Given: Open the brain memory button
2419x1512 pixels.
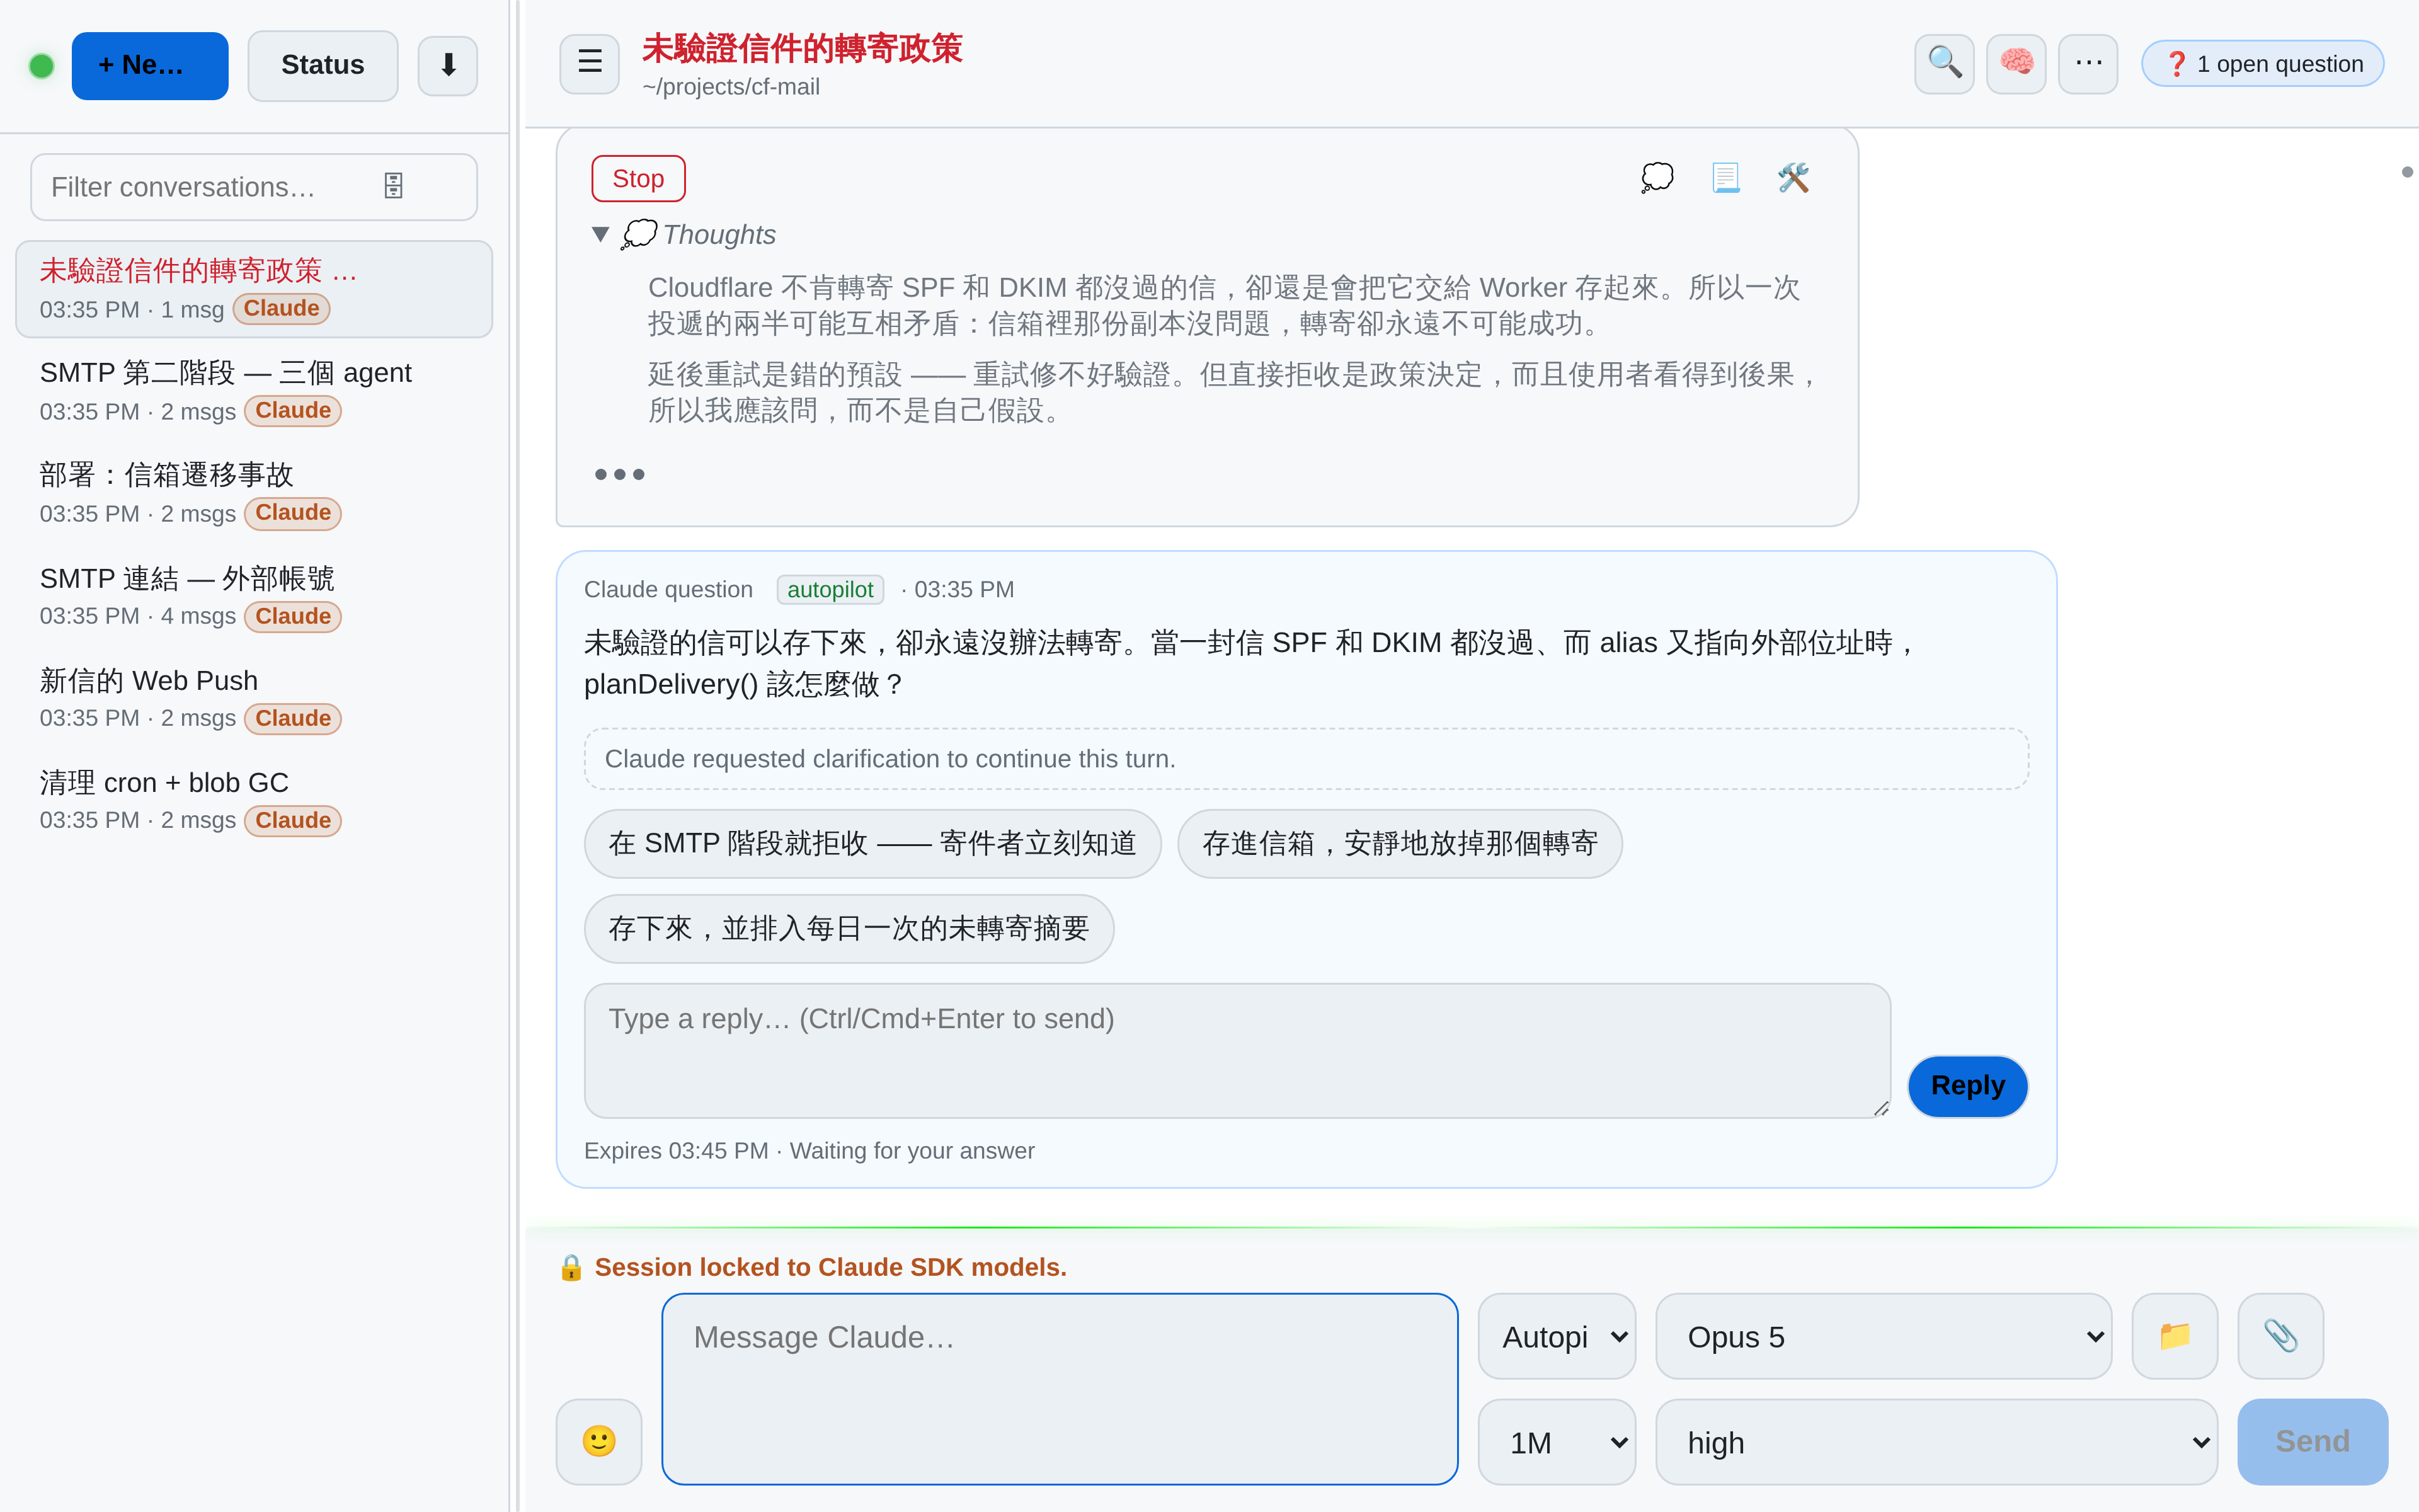Looking at the screenshot, I should [2016, 63].
